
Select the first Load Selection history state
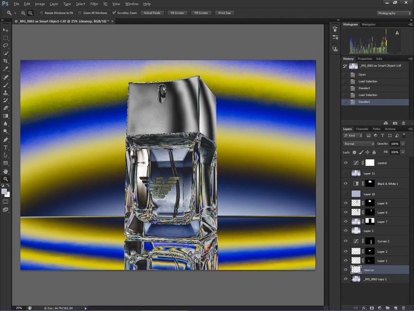[x=375, y=81]
